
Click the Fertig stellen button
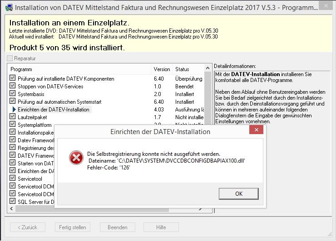coord(72,227)
